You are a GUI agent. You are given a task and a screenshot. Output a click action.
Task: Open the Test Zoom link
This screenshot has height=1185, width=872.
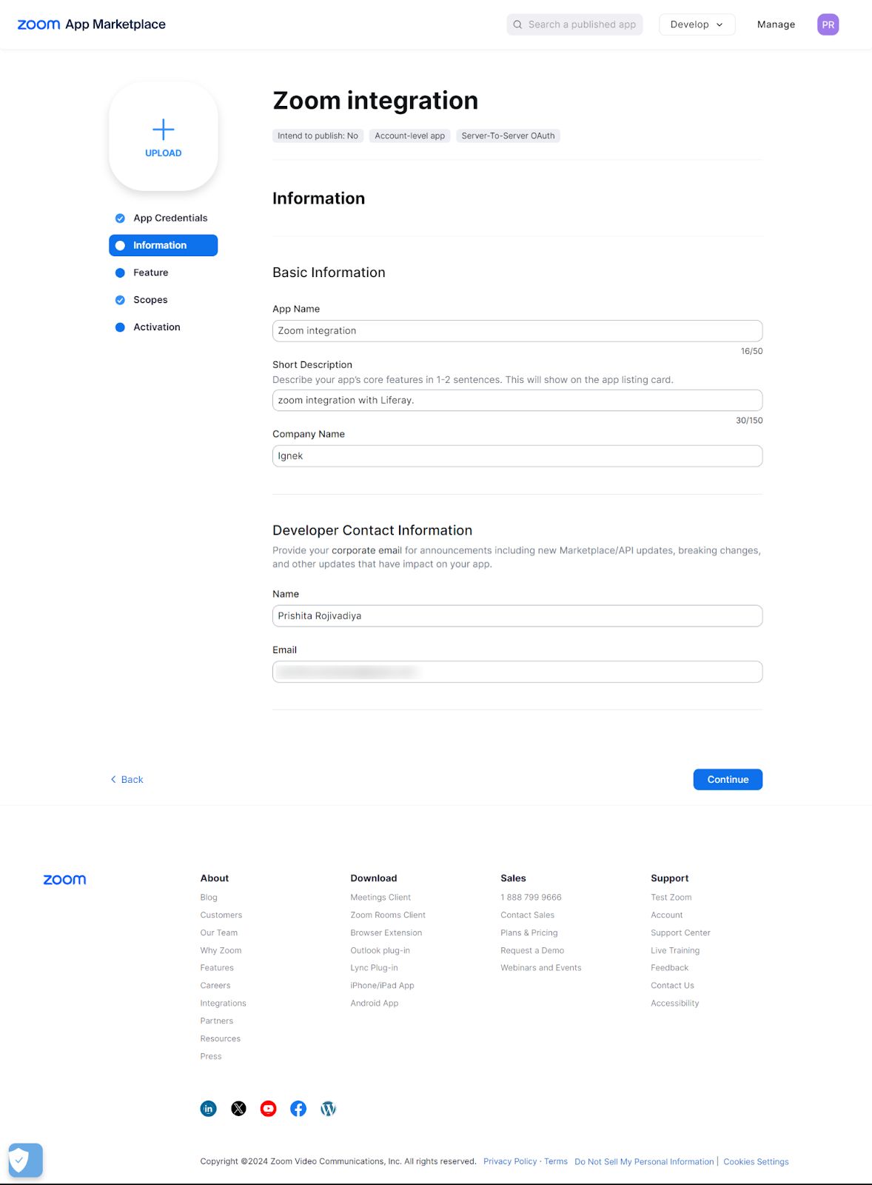[x=671, y=898]
